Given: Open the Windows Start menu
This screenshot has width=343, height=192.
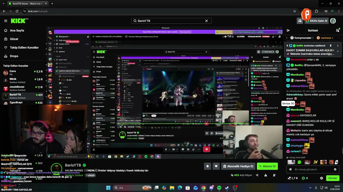Looking at the screenshot, I should click(108, 188).
